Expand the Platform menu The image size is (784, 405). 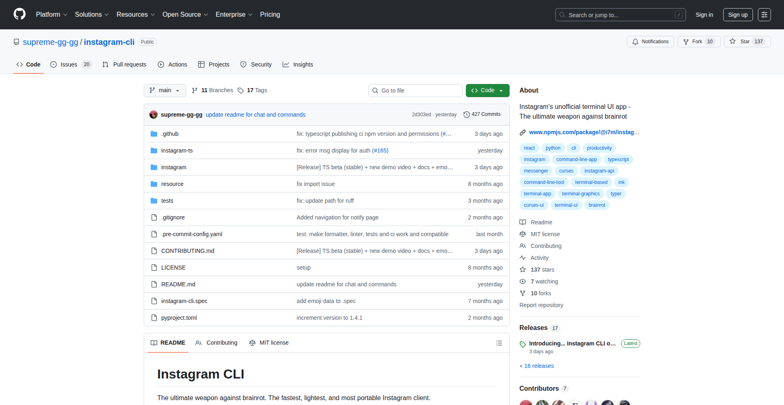[51, 15]
